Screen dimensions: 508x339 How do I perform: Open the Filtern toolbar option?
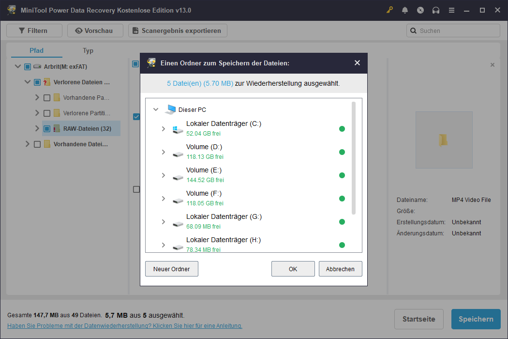coord(34,31)
